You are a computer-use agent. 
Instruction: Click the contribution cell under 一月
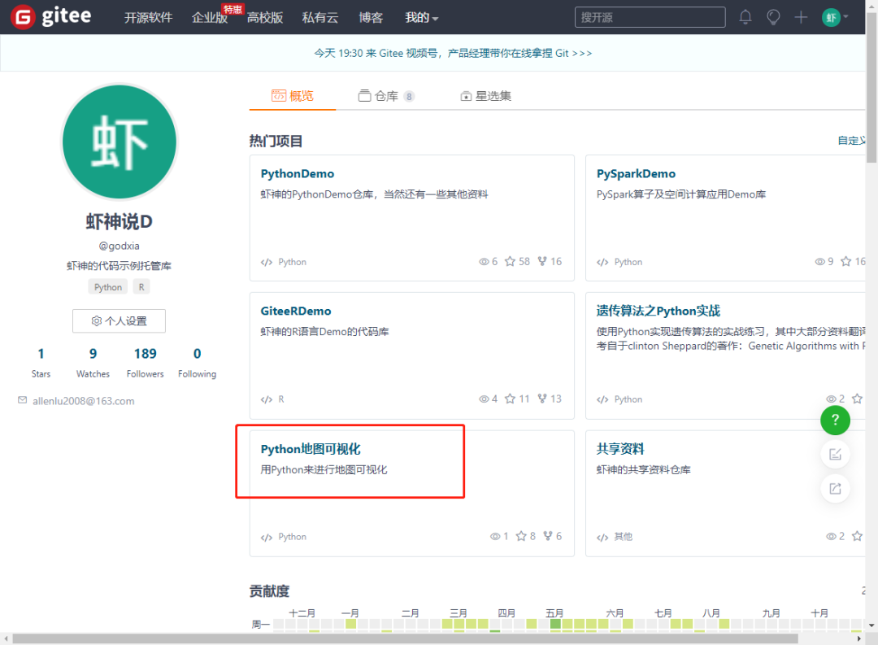click(351, 624)
